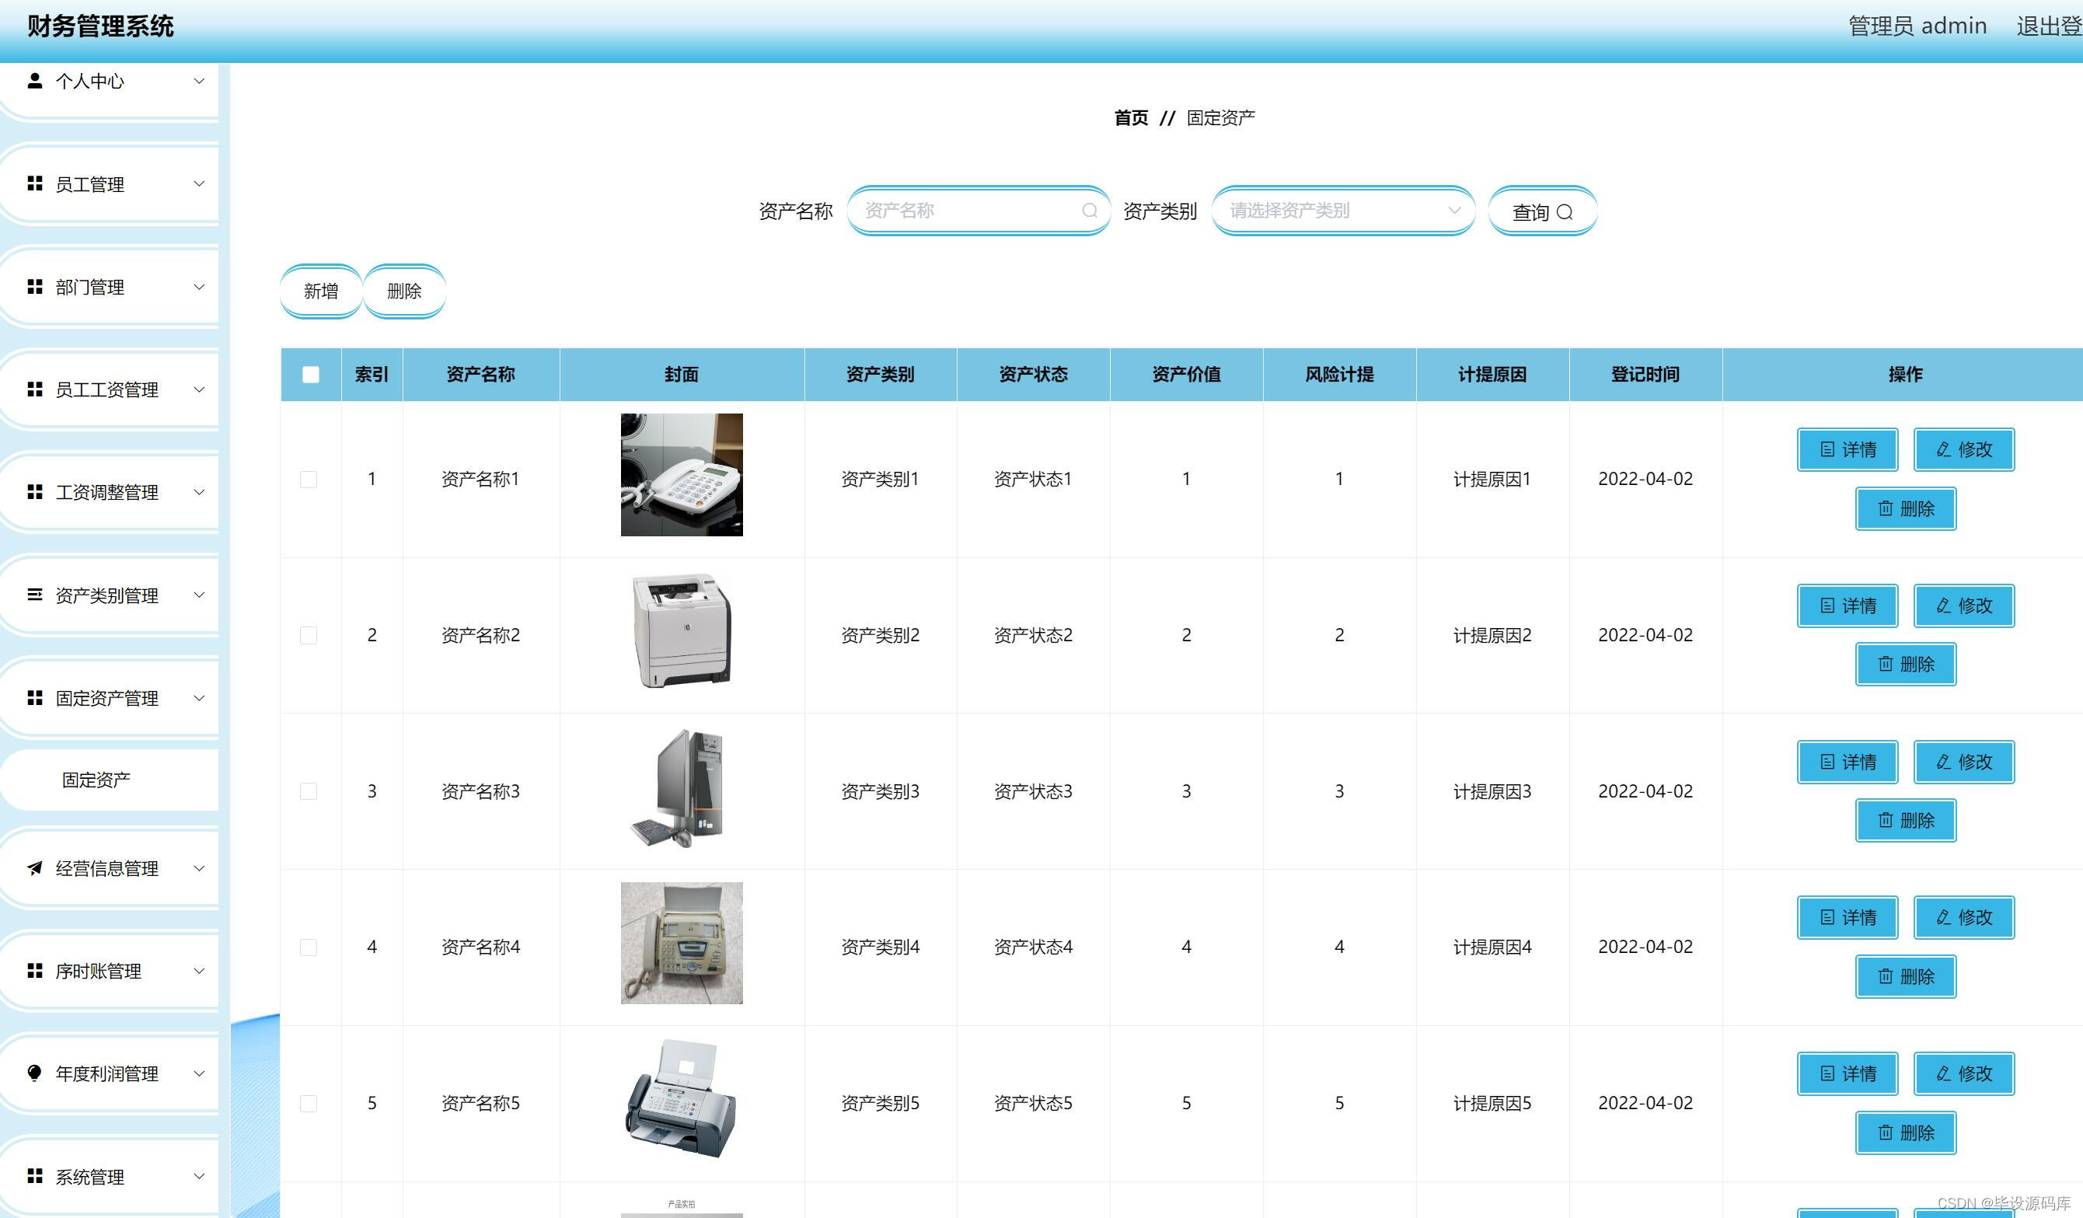Click the 删除 batch delete button above table
This screenshot has width=2083, height=1218.
404,291
